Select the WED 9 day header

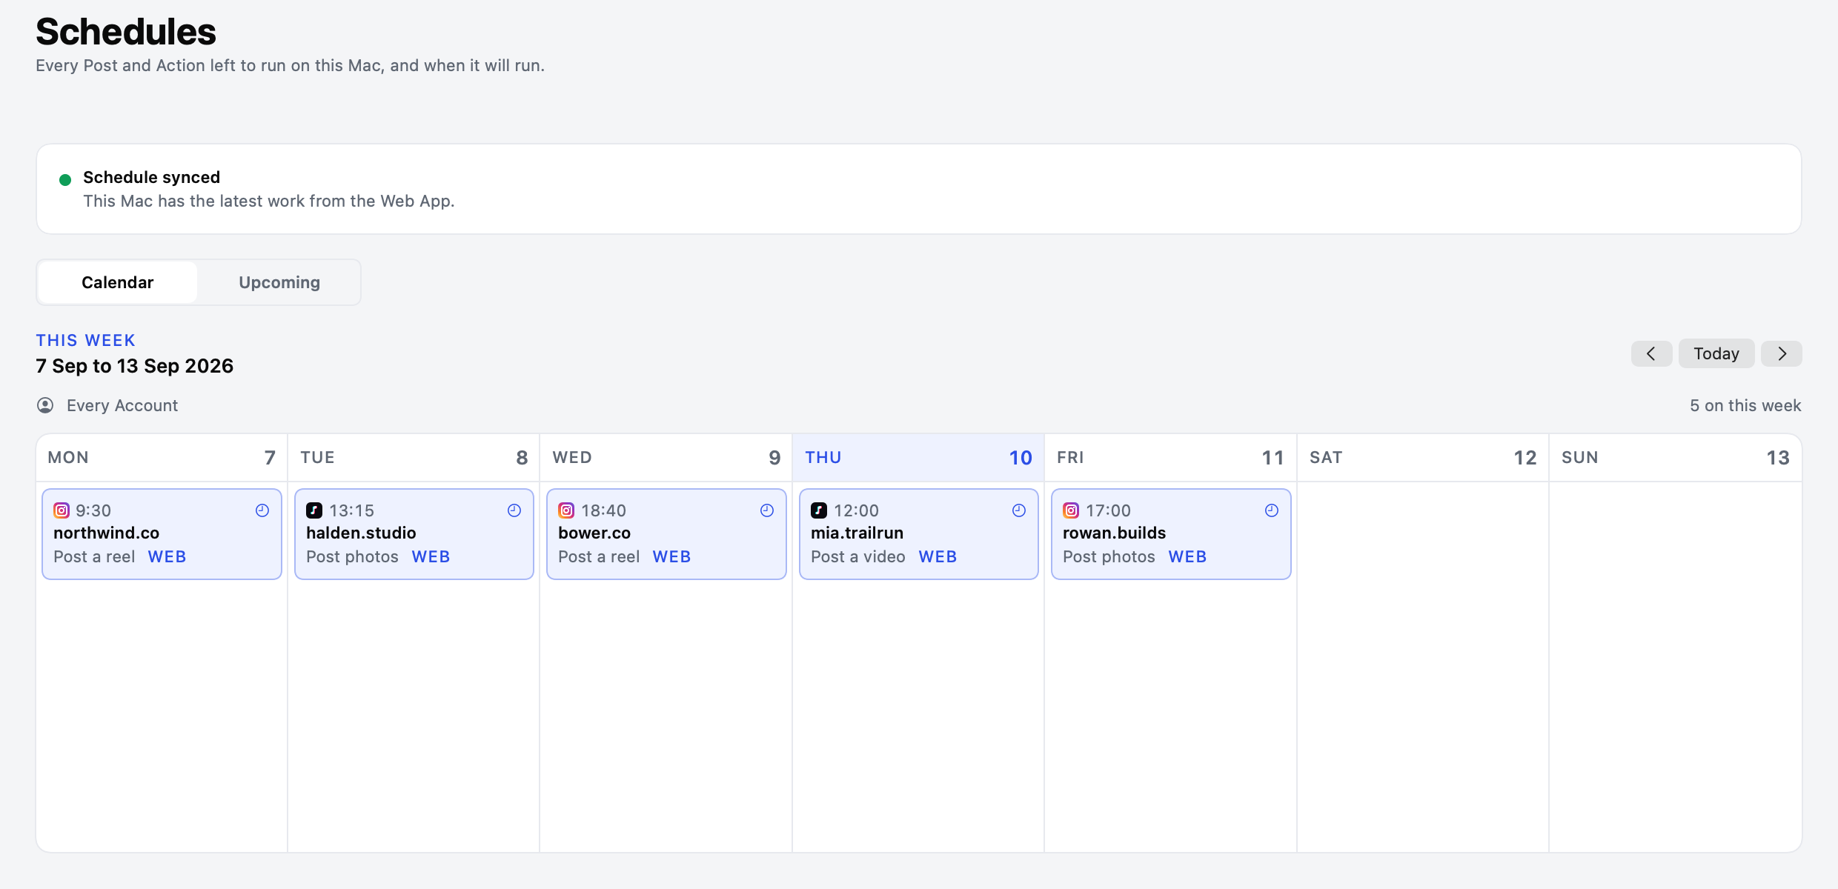tap(666, 458)
